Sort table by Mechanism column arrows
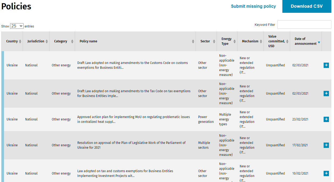 pos(261,41)
